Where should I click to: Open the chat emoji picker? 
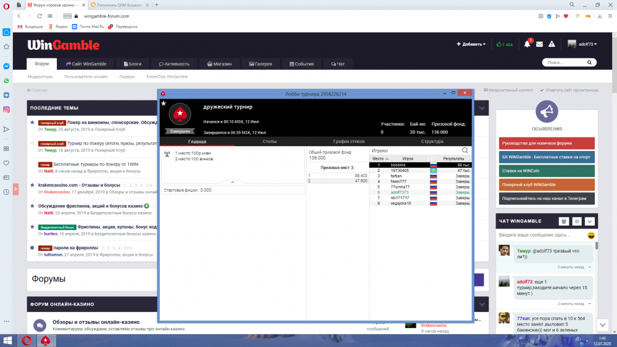pyautogui.click(x=591, y=235)
